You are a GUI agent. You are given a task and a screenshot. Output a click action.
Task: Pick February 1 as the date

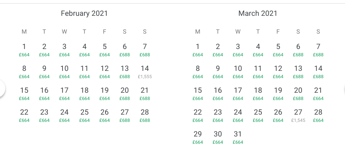pyautogui.click(x=24, y=49)
